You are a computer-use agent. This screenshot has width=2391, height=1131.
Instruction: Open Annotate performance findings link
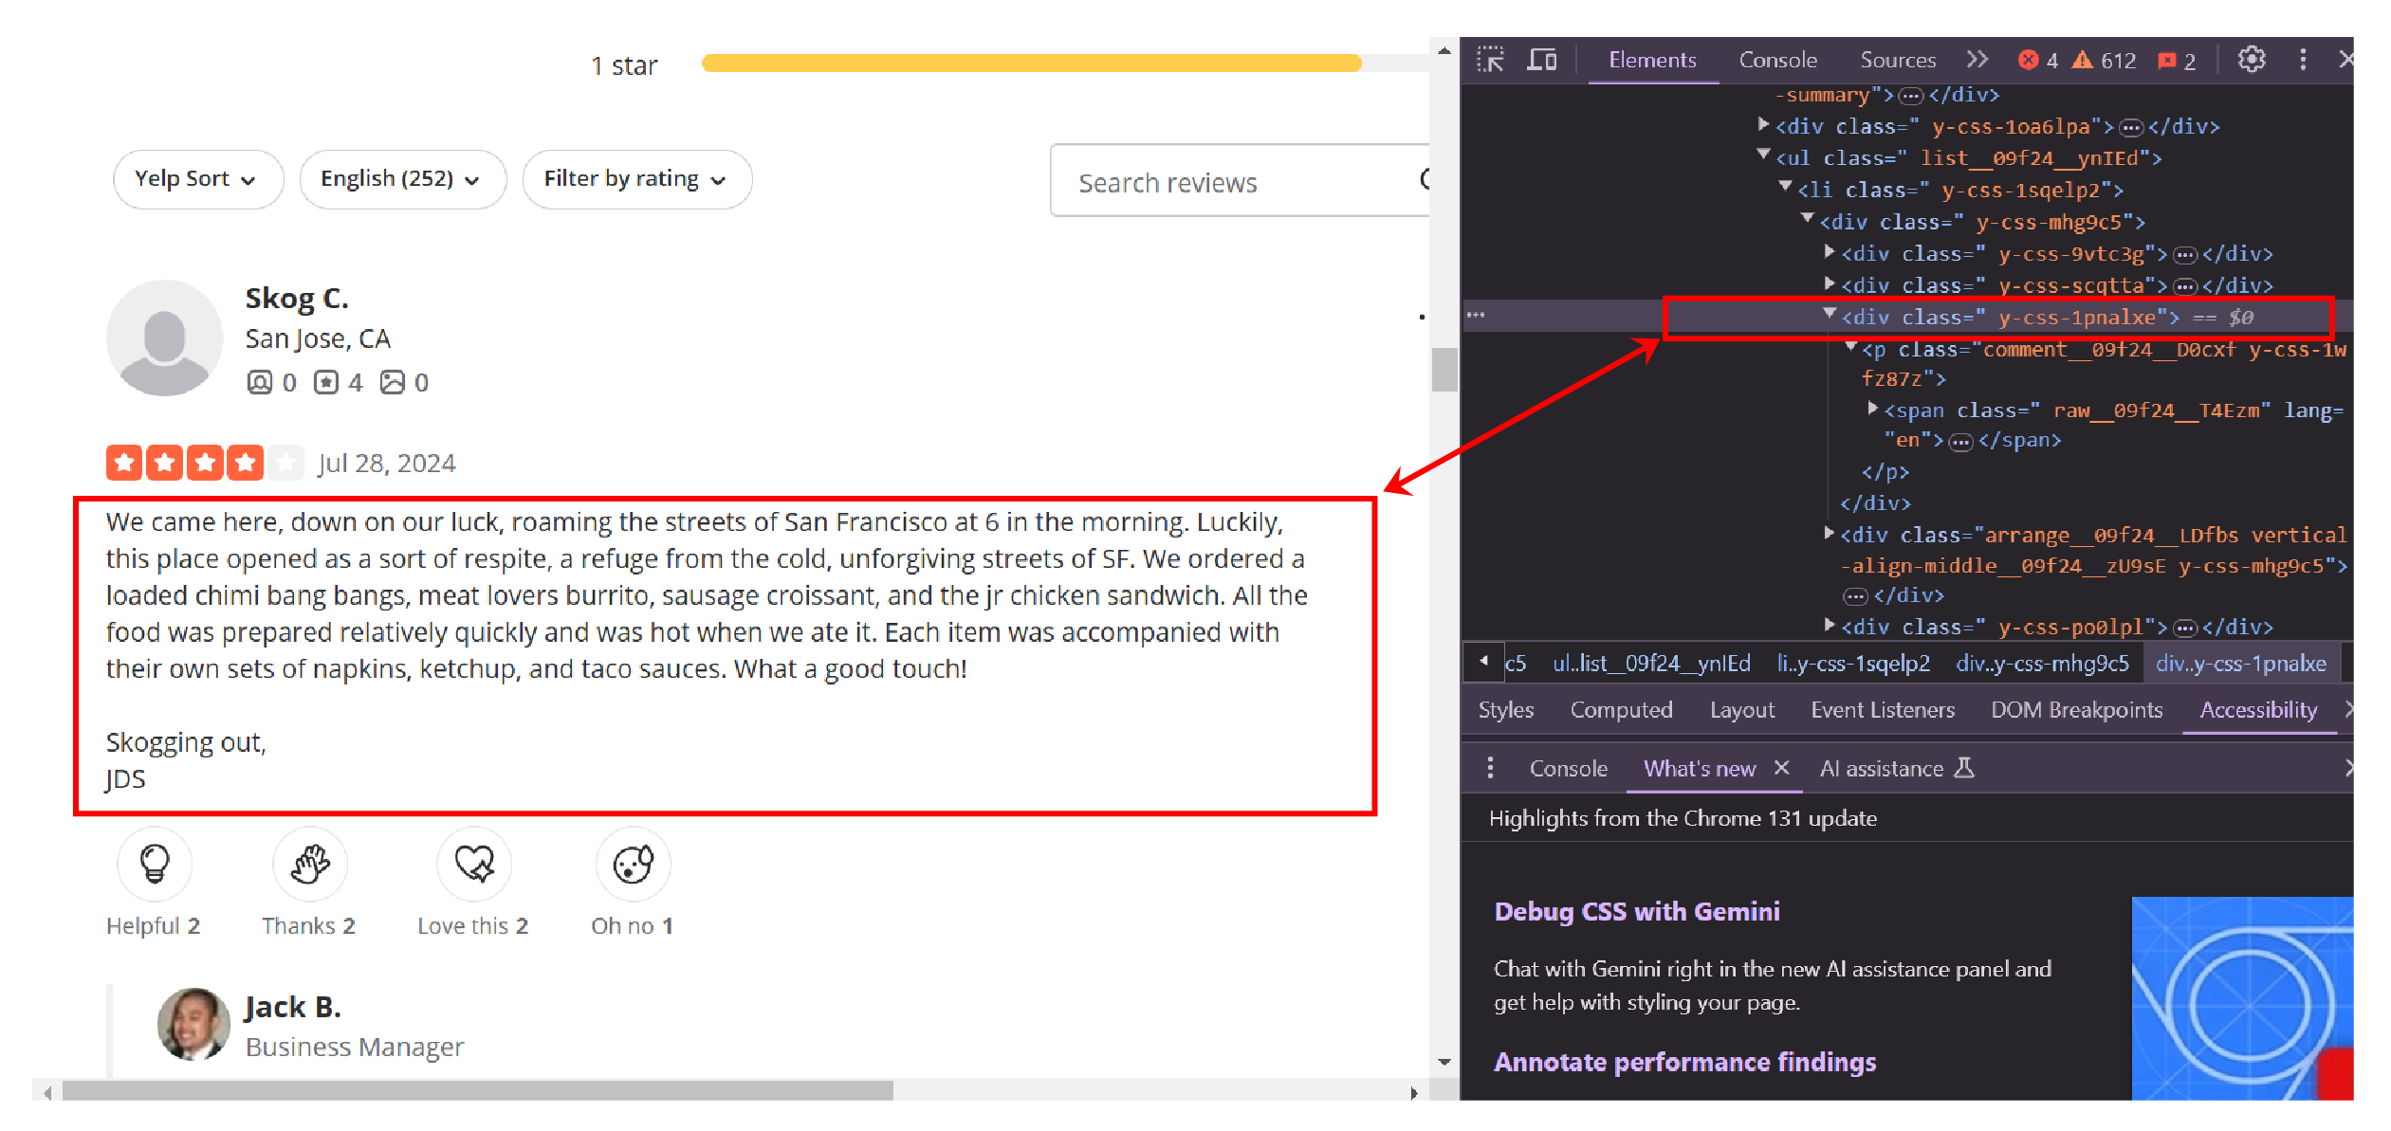pos(1684,1063)
